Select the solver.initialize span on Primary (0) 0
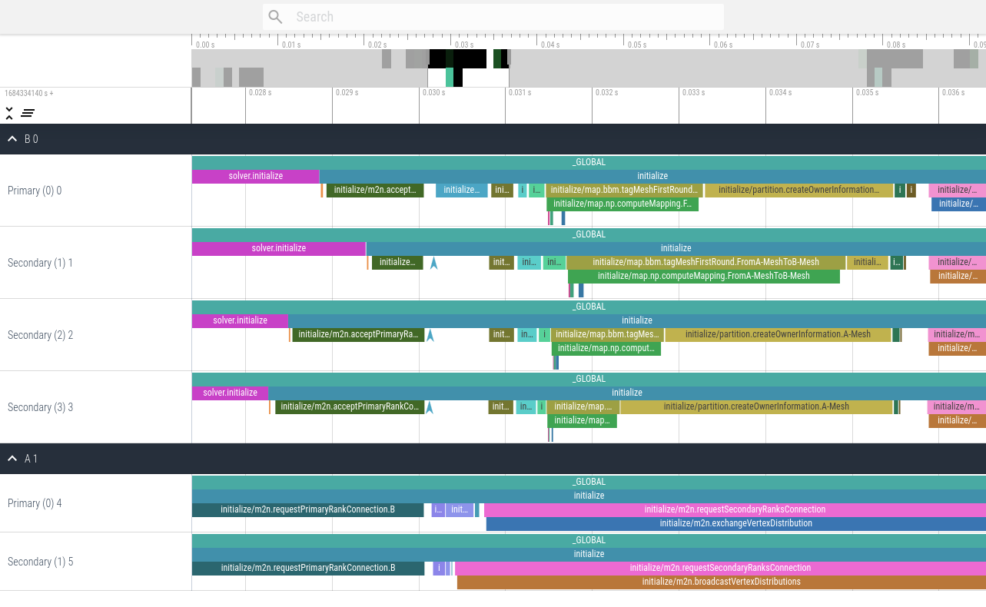 point(255,176)
